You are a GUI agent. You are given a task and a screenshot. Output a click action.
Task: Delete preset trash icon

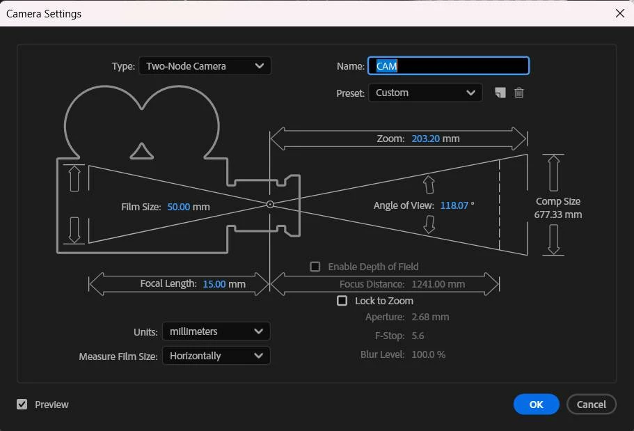518,93
